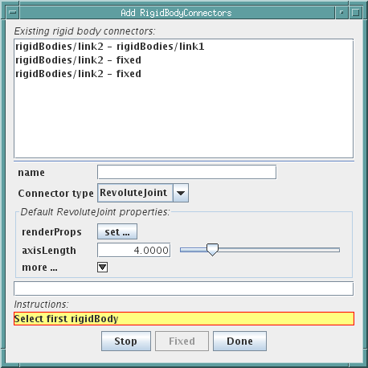Open the window menu icon in title bar
368x368 pixels.
pyautogui.click(x=12, y=12)
